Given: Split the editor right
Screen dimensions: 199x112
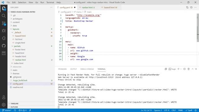Looking at the screenshot, I should [x=191, y=7].
